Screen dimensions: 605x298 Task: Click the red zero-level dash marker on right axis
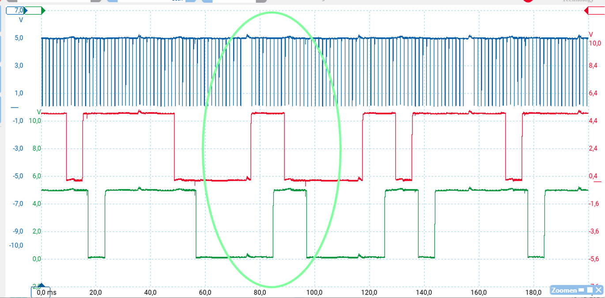click(597, 182)
